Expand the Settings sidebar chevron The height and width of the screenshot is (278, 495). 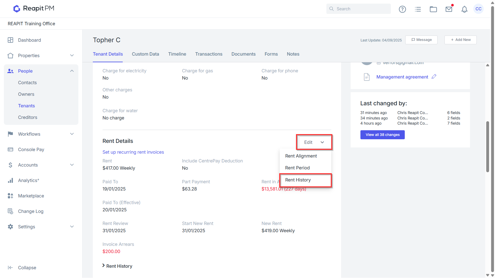coord(72,227)
